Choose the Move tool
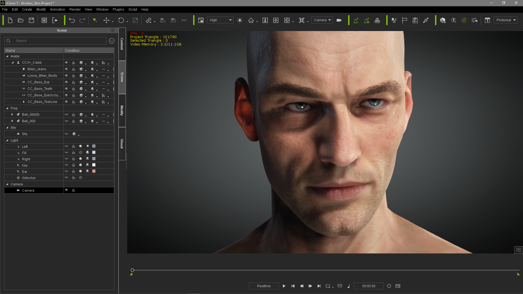 [x=106, y=20]
